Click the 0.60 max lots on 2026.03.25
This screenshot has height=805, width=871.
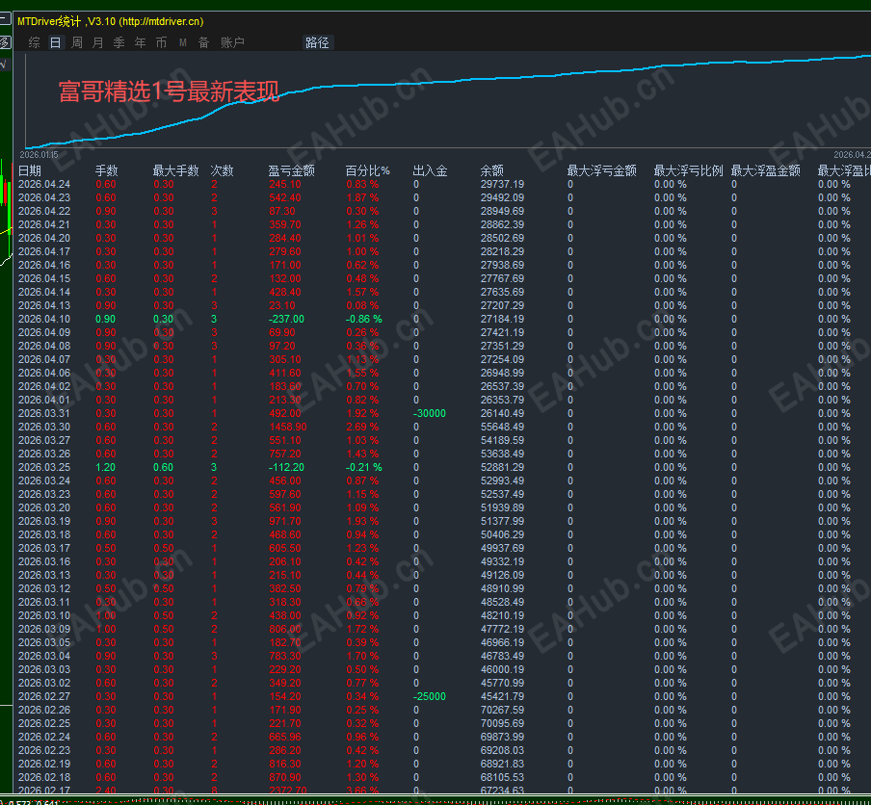[x=164, y=467]
